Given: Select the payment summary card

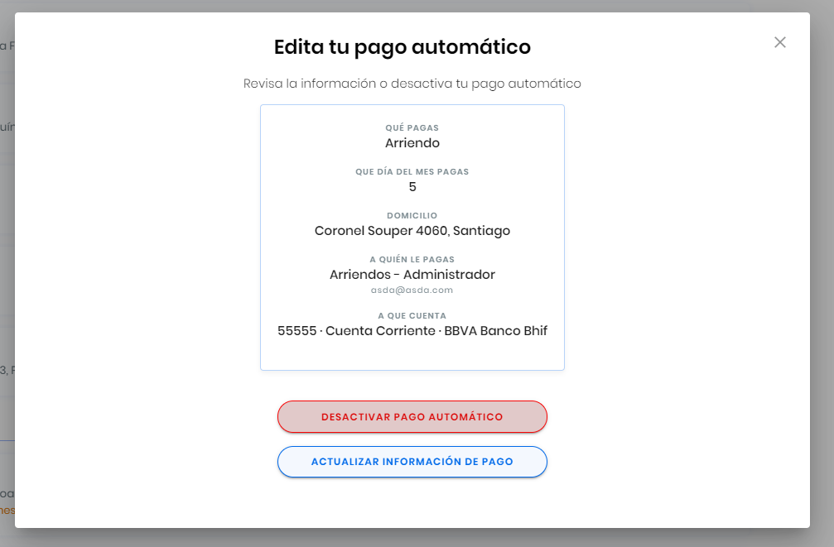Looking at the screenshot, I should [412, 237].
